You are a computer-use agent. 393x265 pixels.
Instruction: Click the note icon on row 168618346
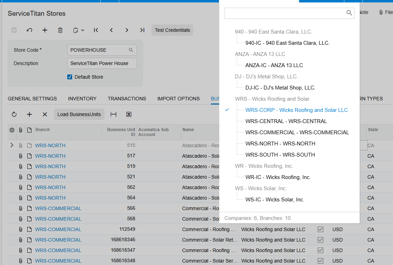29,240
